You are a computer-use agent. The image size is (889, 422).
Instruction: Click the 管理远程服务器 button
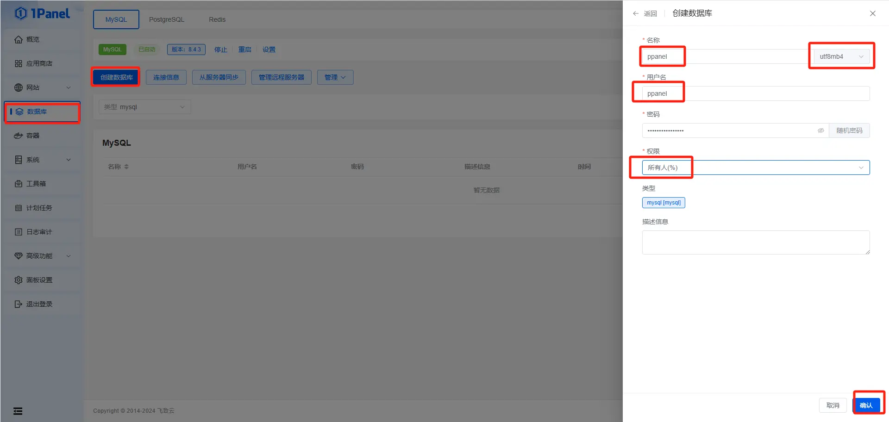click(x=282, y=77)
